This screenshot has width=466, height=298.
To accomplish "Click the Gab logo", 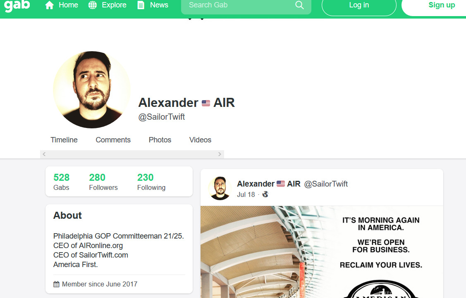I will point(17,5).
